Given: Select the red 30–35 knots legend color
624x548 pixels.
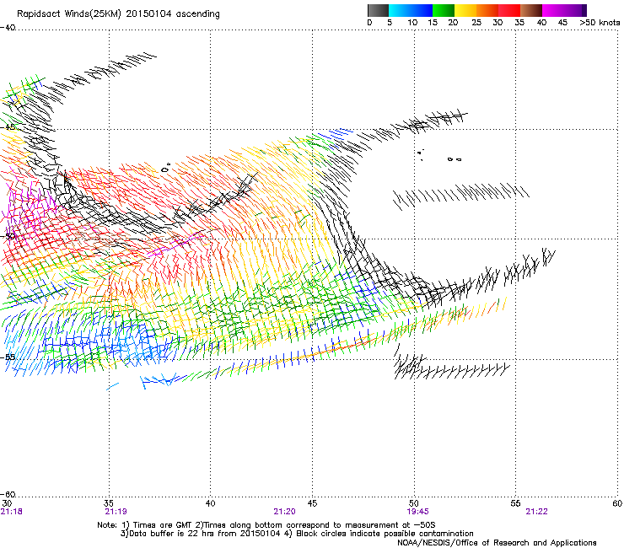Looking at the screenshot, I should tap(509, 10).
